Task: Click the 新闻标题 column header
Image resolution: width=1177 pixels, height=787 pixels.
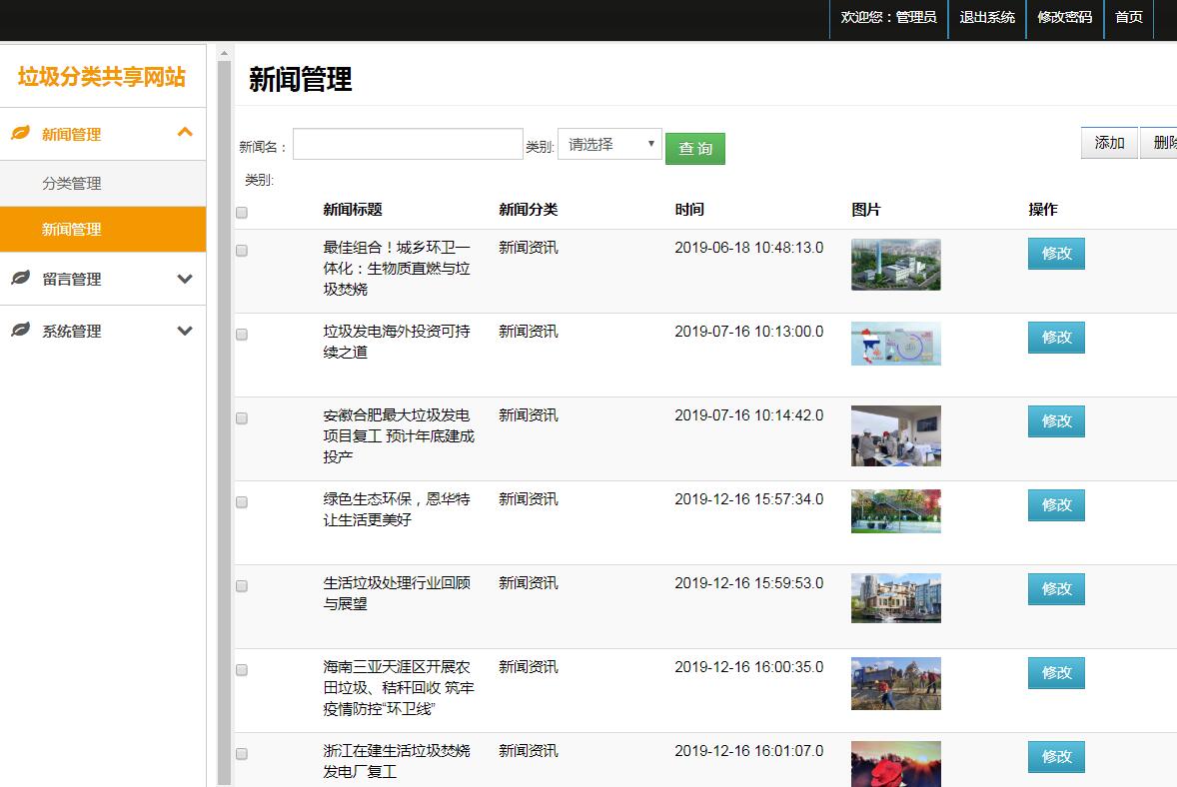Action: pyautogui.click(x=353, y=210)
